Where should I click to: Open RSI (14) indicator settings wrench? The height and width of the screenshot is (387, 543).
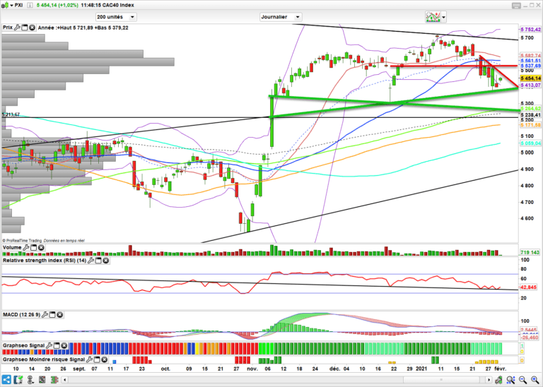click(x=90, y=261)
